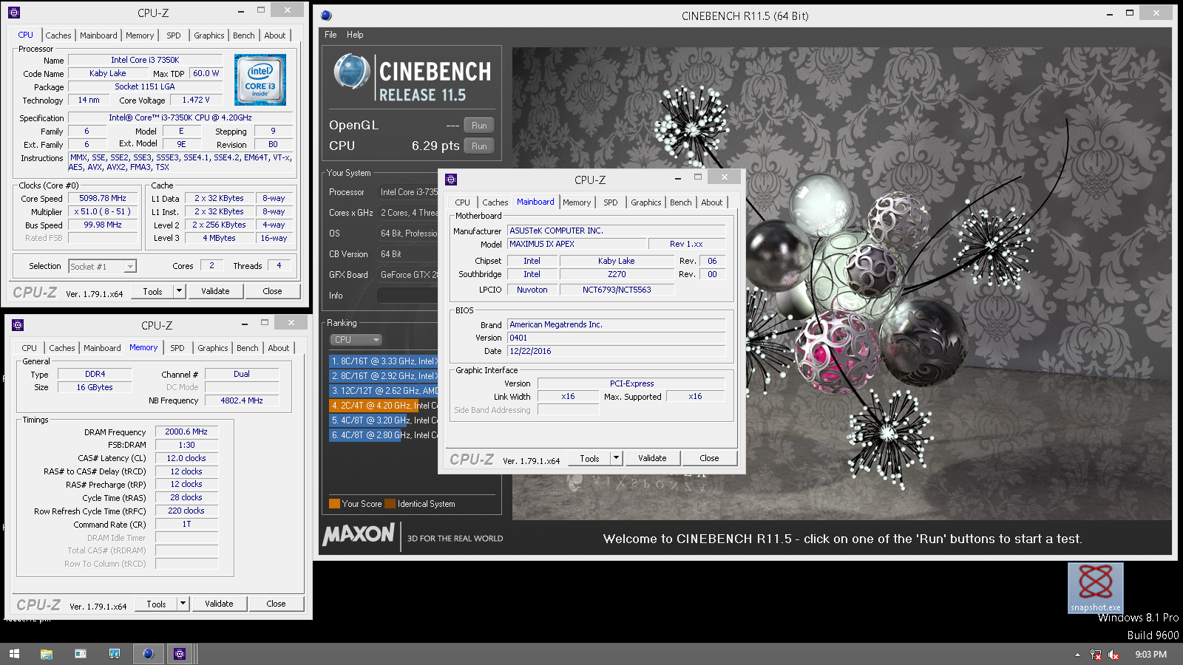Select About tab in Mainboard CPU-Z window
This screenshot has width=1183, height=665.
pos(712,202)
